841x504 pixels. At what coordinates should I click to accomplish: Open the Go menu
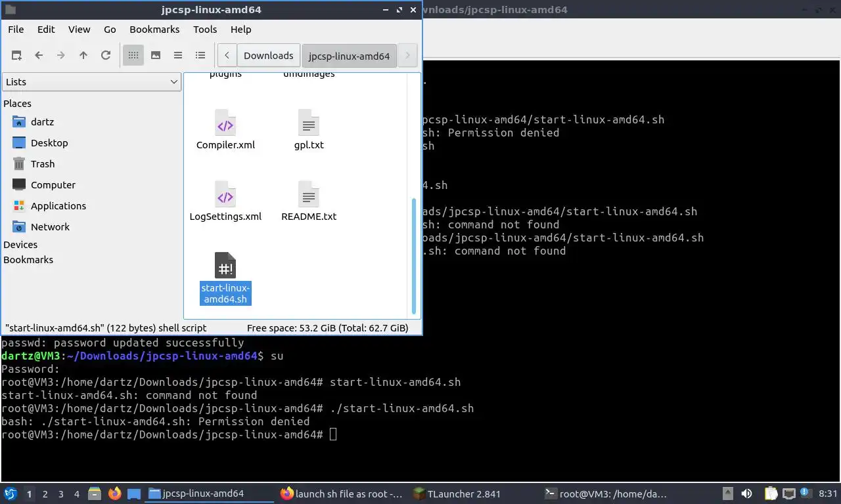coord(110,30)
